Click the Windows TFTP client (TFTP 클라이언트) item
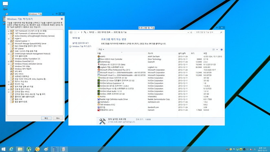Screen dimensions: 270x152 coord(21,56)
